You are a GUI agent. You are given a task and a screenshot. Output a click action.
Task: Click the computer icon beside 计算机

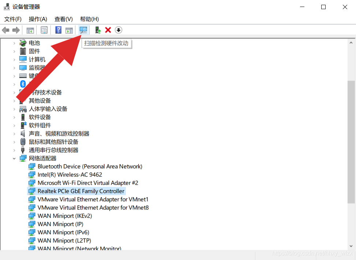click(x=23, y=59)
